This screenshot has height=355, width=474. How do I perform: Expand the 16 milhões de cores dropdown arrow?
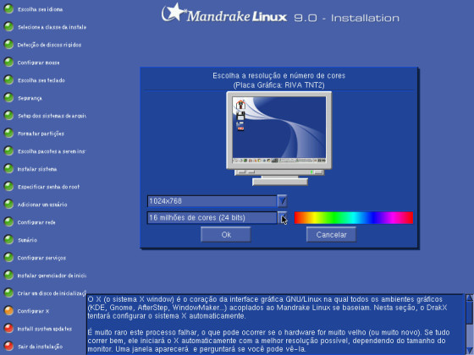(282, 218)
